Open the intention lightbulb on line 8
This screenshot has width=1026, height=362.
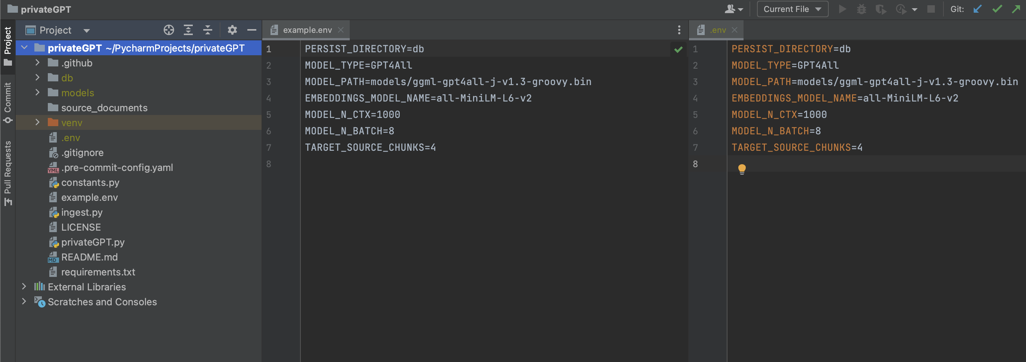coord(742,169)
